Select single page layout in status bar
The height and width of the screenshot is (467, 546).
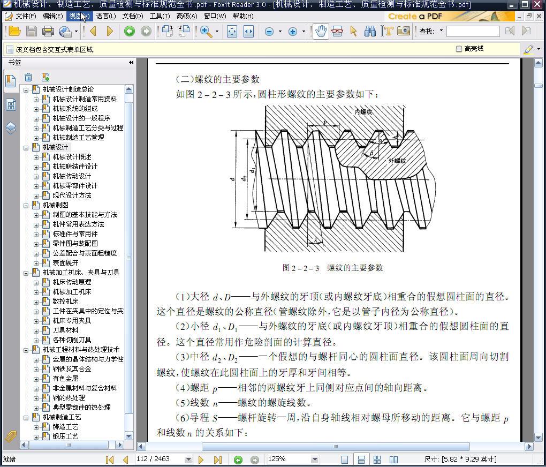point(344,460)
